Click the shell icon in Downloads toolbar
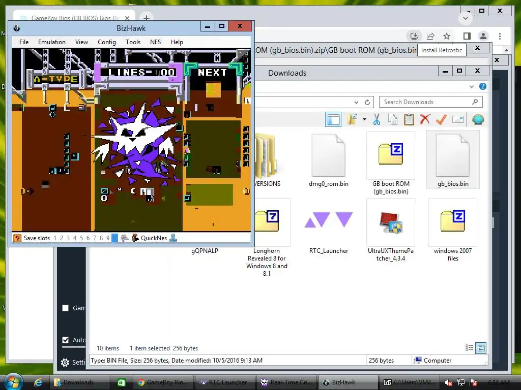521x390 pixels. tap(478, 119)
